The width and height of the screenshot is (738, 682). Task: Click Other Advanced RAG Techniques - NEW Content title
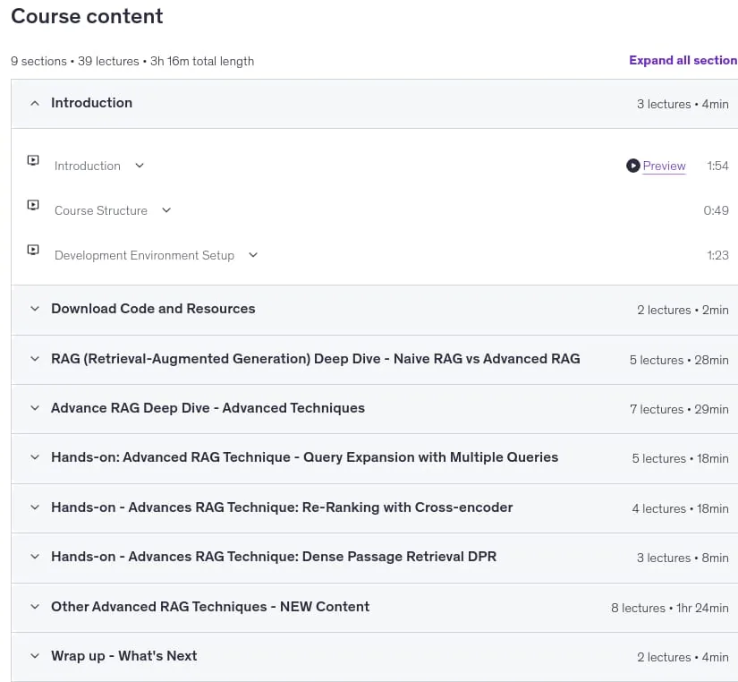(210, 607)
